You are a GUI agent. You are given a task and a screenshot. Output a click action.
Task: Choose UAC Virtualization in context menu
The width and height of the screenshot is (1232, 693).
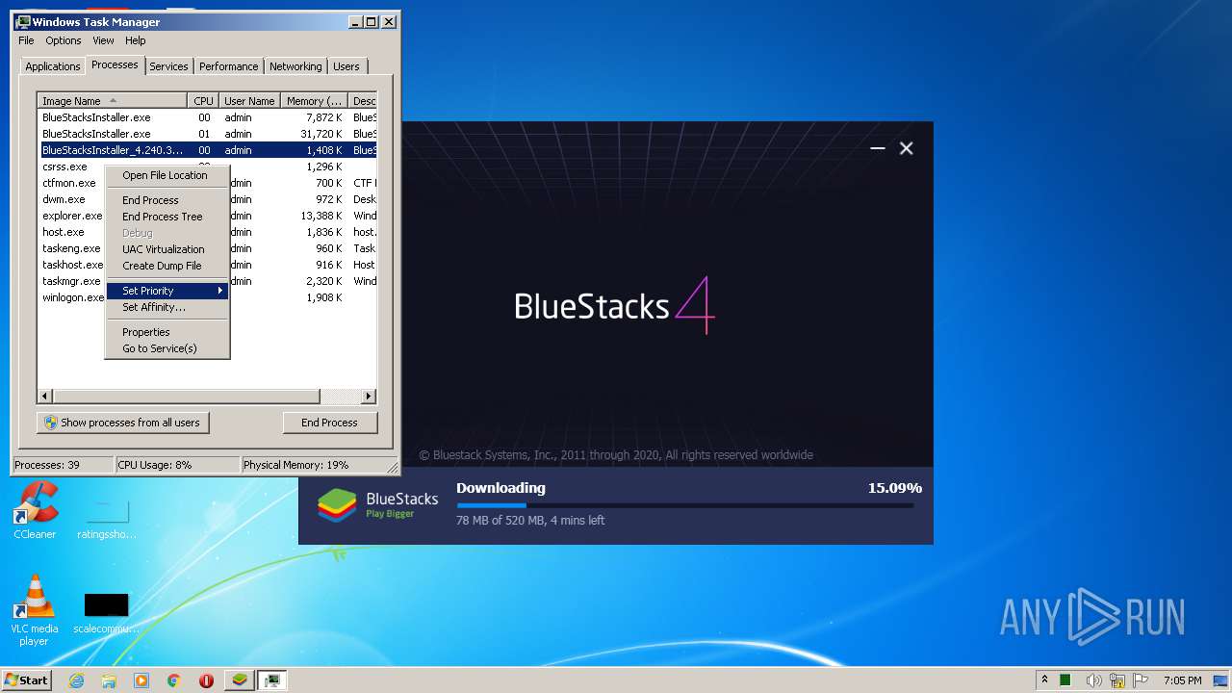pyautogui.click(x=167, y=249)
